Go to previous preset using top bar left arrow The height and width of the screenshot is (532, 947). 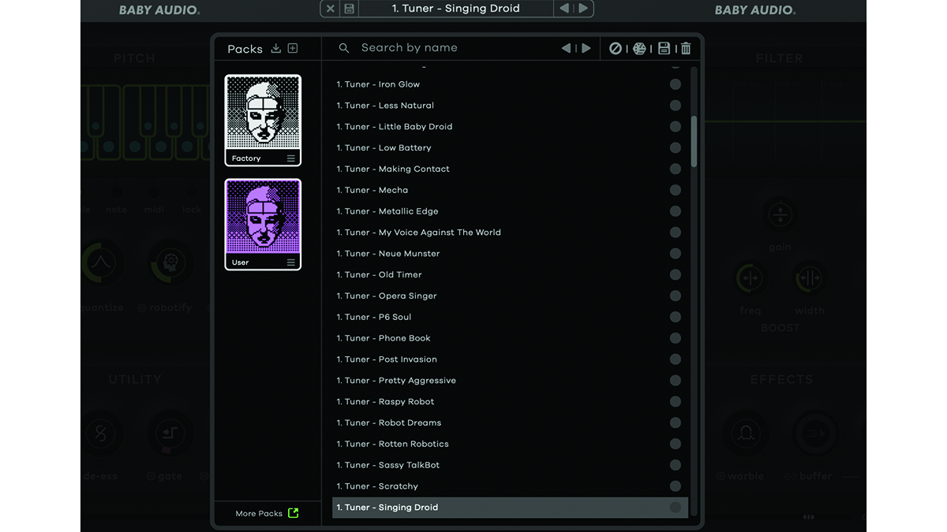point(564,9)
